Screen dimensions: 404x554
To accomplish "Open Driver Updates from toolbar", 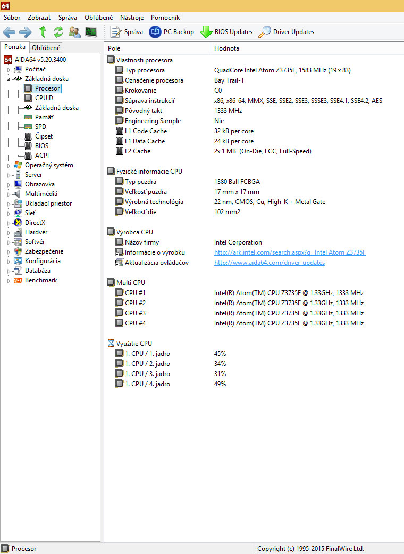I will pos(286,32).
